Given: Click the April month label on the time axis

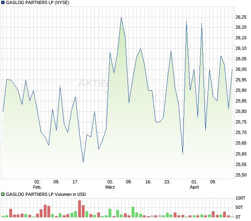Looking at the screenshot, I should (194, 187).
